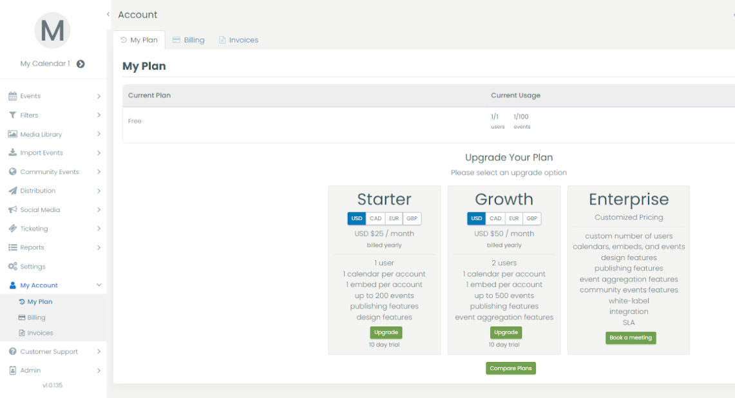
Task: Click the Events calendar icon in sidebar
Action: pos(13,96)
